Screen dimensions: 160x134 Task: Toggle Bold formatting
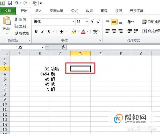pyautogui.click(x=36, y=31)
